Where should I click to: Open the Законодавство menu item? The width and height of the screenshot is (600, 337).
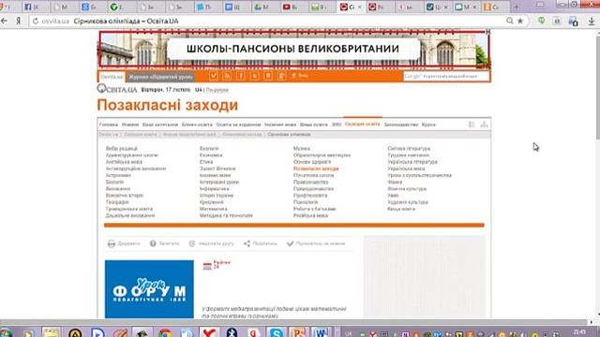(x=401, y=125)
